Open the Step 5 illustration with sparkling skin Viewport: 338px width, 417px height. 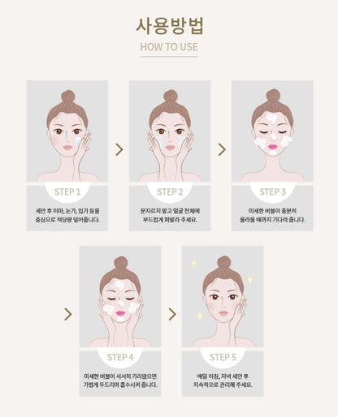(x=223, y=296)
